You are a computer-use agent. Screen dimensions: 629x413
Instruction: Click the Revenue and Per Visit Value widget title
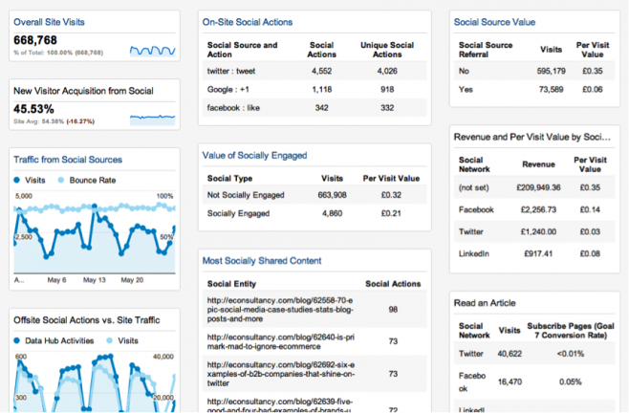532,138
